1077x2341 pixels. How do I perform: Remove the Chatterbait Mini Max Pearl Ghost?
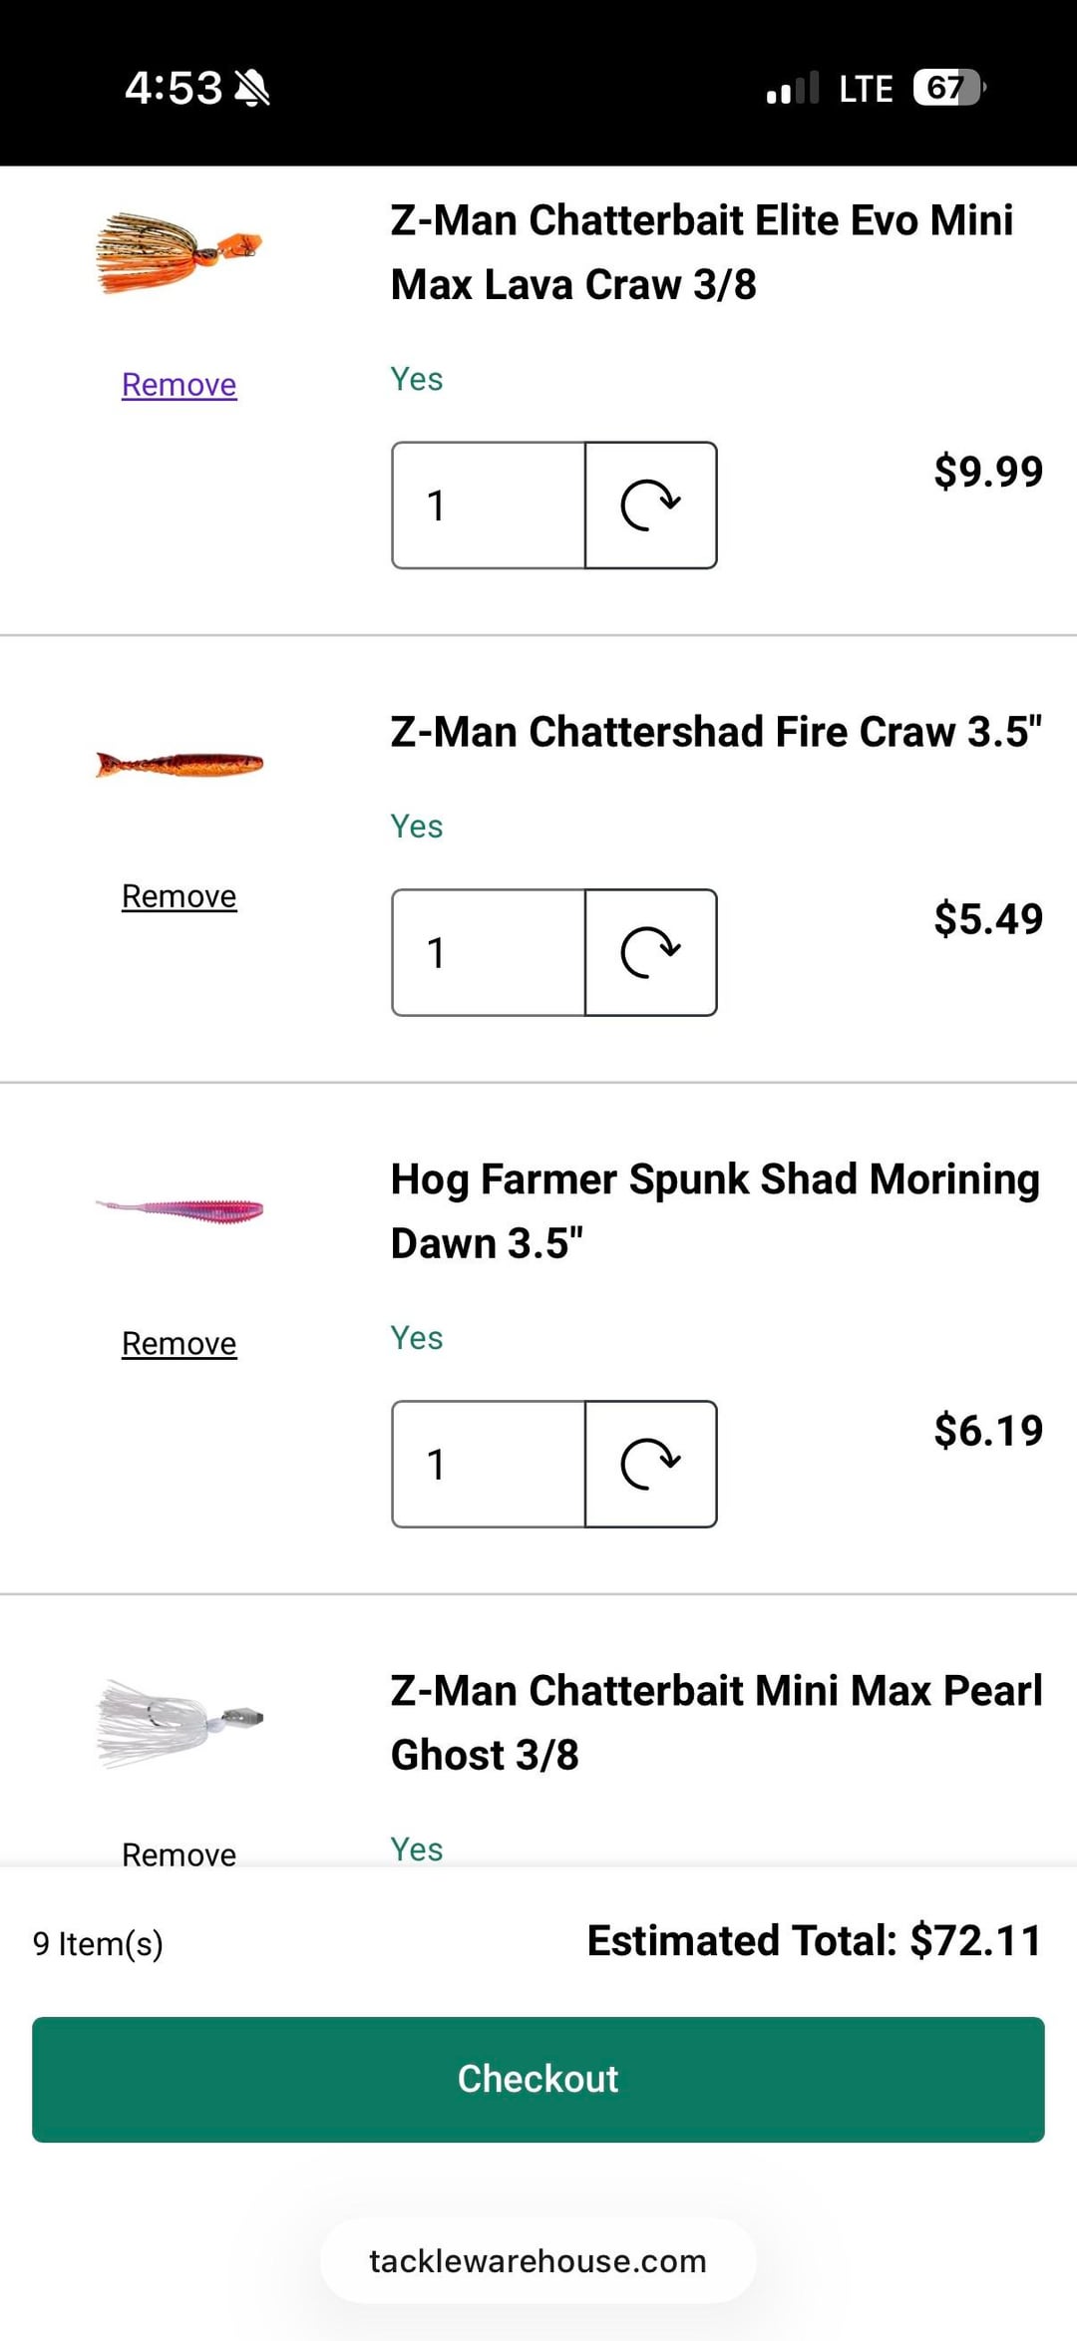coord(179,1854)
